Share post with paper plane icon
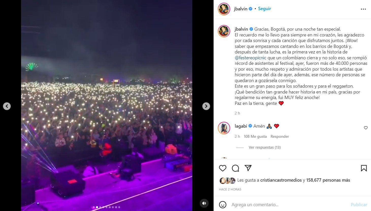 point(248,168)
